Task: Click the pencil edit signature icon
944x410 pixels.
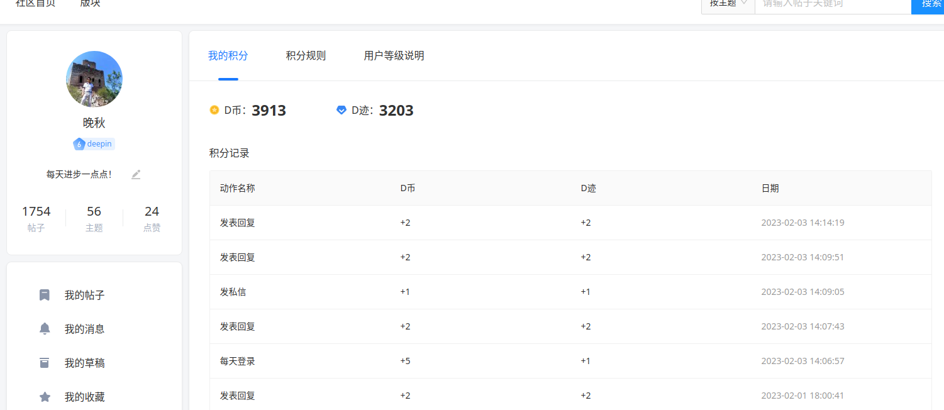Action: [x=136, y=175]
